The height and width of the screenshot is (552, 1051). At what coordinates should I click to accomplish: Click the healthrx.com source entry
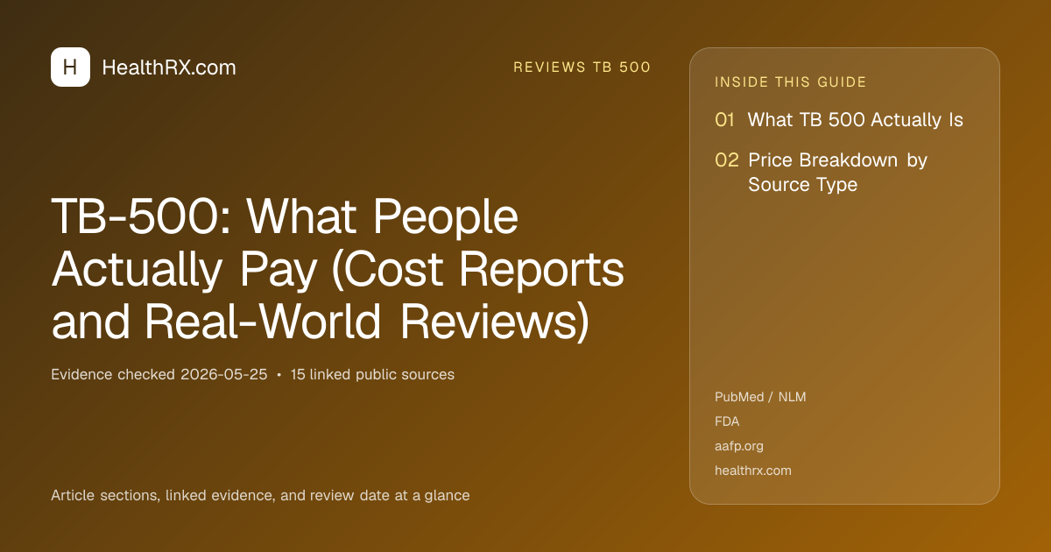pyautogui.click(x=753, y=471)
